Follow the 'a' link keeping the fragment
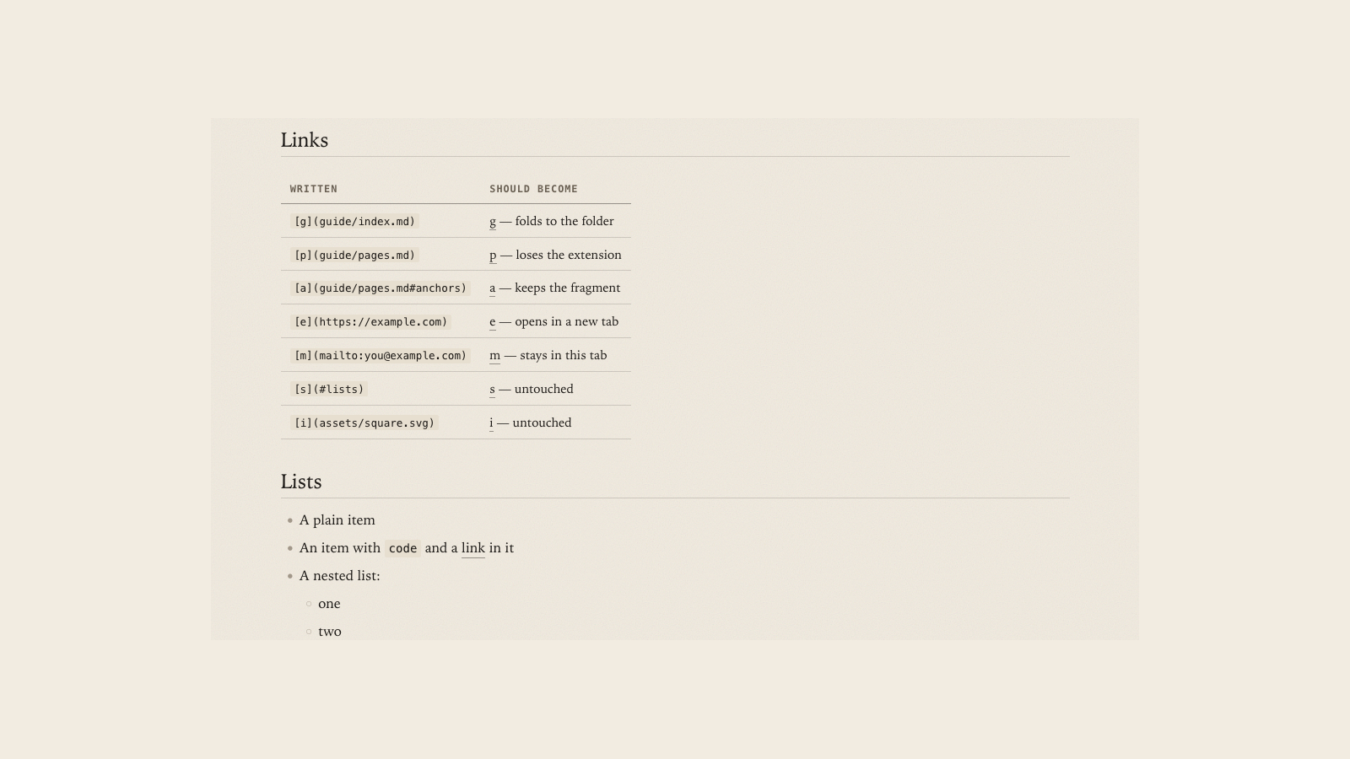Image resolution: width=1350 pixels, height=759 pixels. click(x=492, y=288)
